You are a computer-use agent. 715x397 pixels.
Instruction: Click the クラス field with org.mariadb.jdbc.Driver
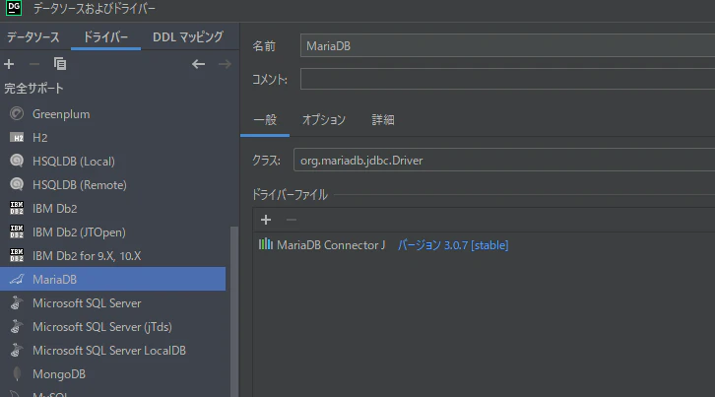point(504,161)
